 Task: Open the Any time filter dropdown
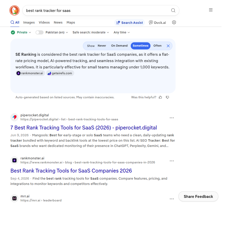(x=122, y=32)
